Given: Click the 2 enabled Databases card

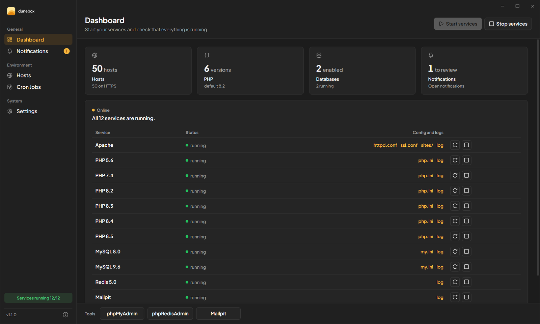Looking at the screenshot, I should [x=362, y=70].
